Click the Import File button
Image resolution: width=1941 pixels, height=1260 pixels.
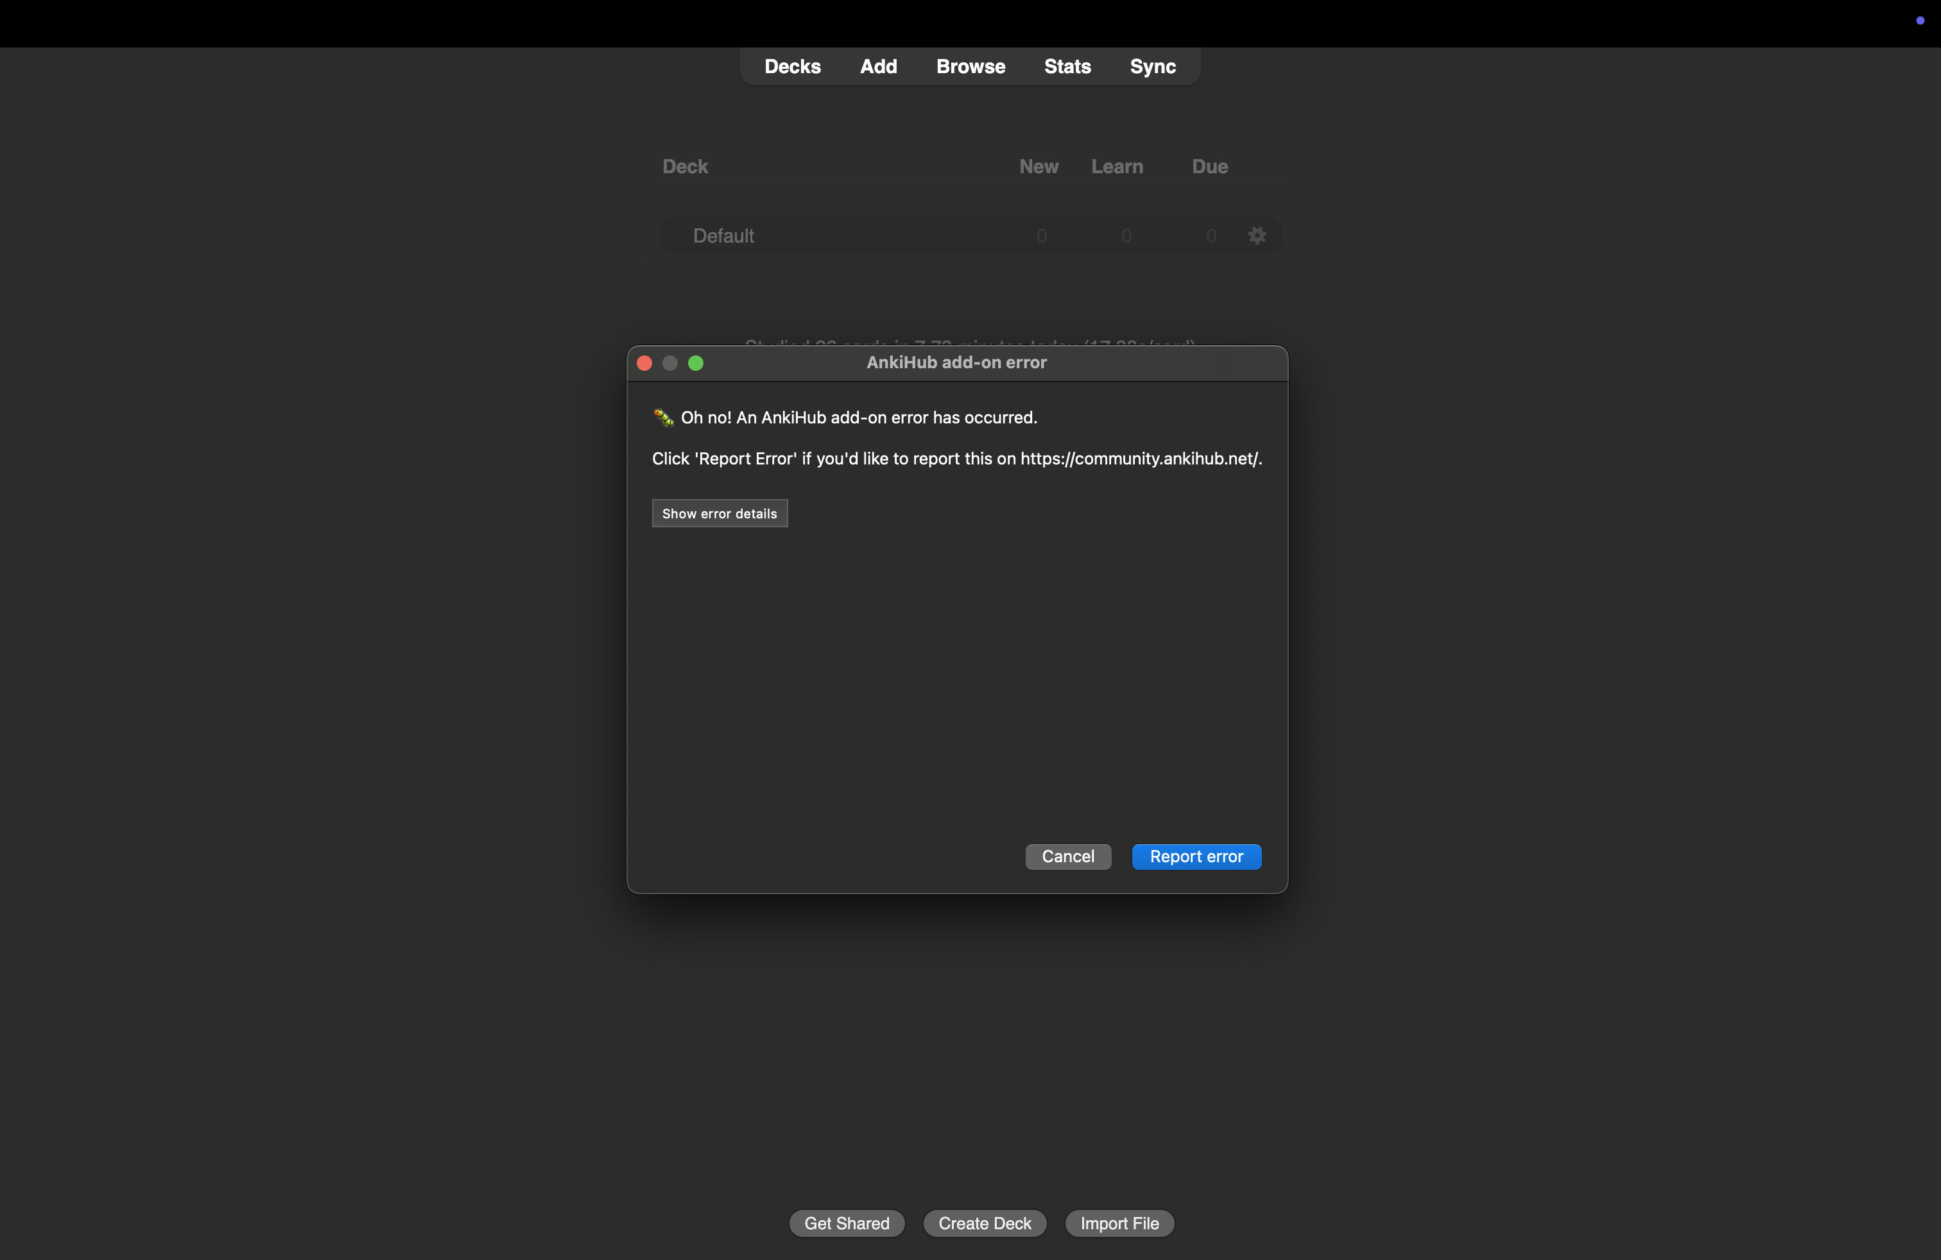(x=1119, y=1223)
